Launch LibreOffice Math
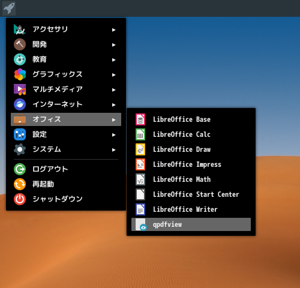Screen dimensions: 300x288 tap(191, 179)
